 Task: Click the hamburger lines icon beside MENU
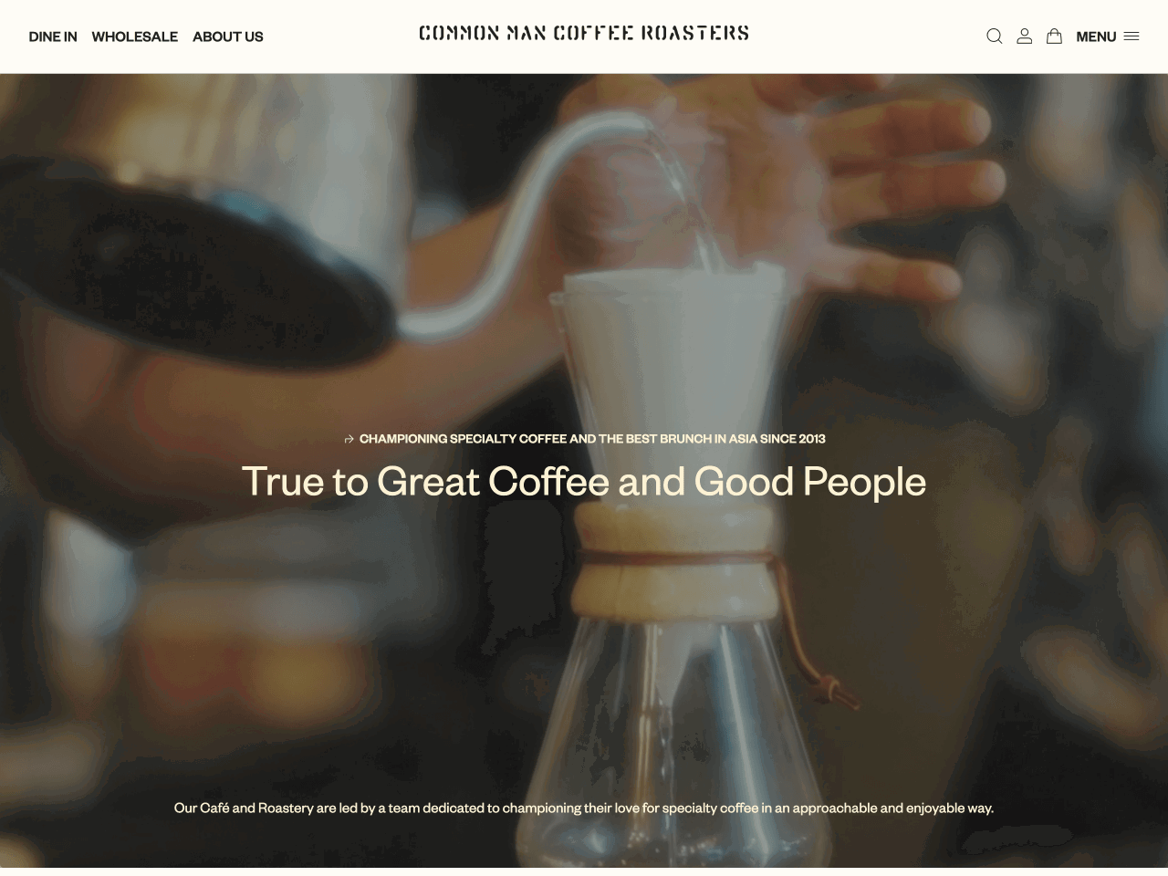coord(1131,36)
